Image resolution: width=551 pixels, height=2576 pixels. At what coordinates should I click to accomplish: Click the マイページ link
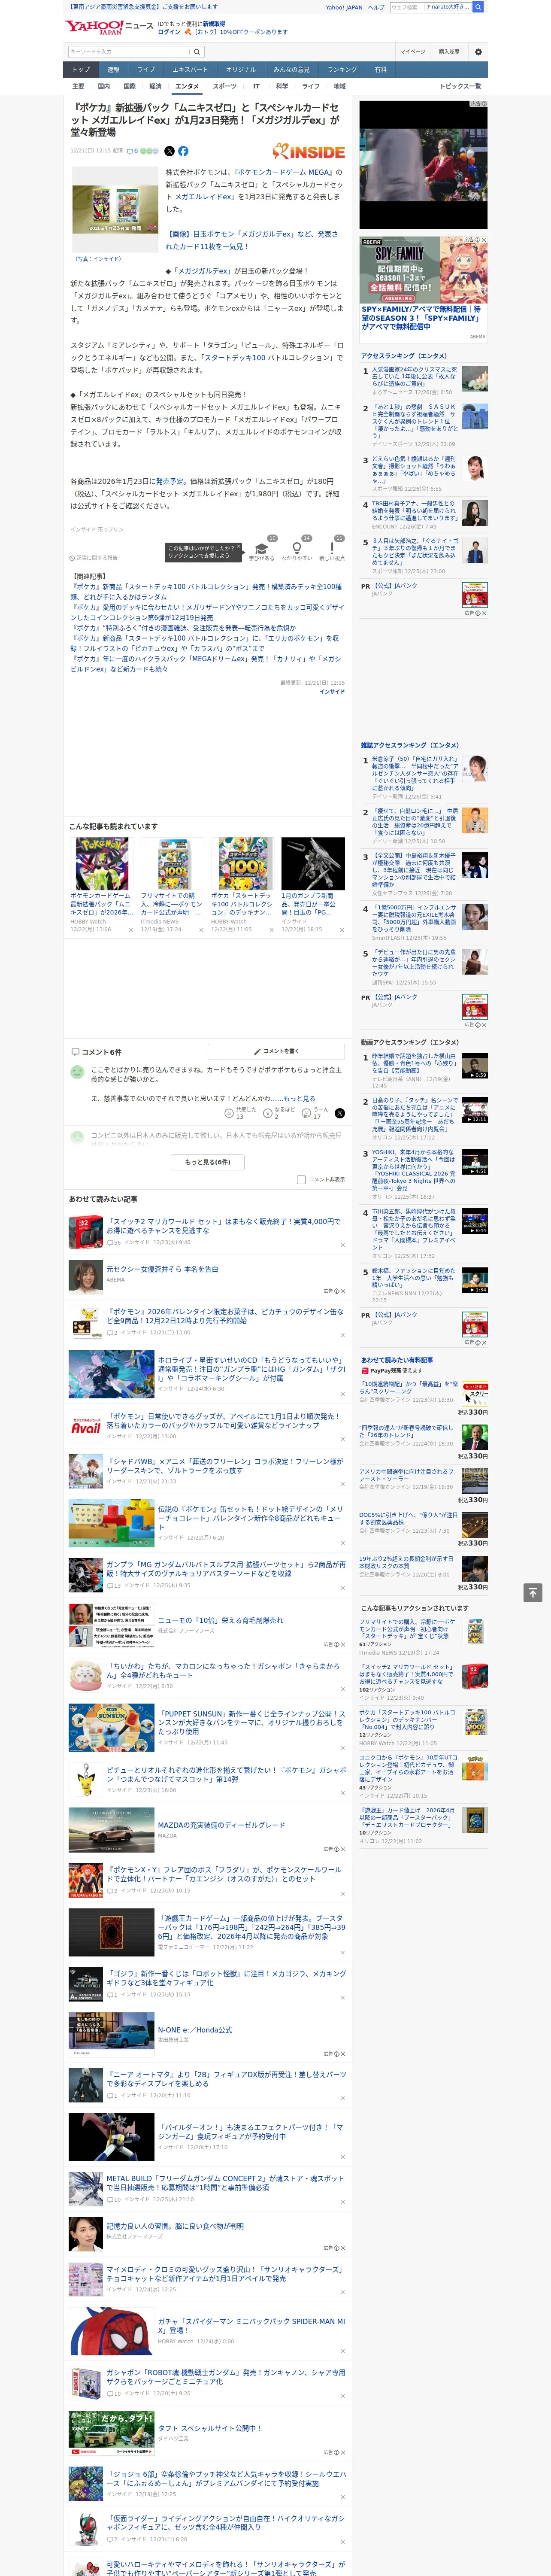(412, 51)
